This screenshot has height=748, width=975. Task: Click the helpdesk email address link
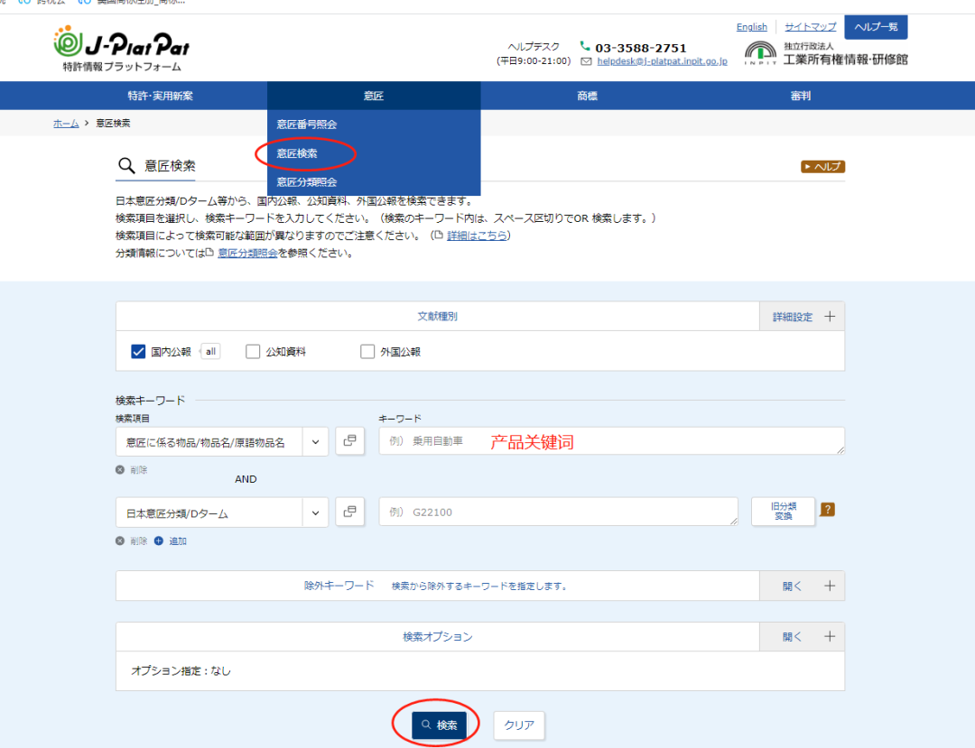coord(663,61)
